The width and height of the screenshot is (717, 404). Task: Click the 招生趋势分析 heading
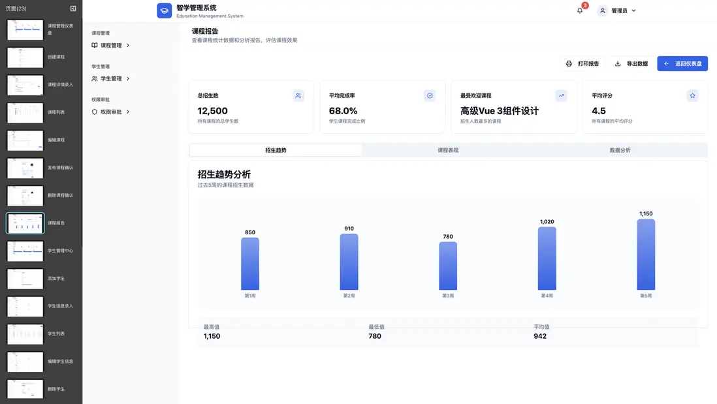click(224, 174)
